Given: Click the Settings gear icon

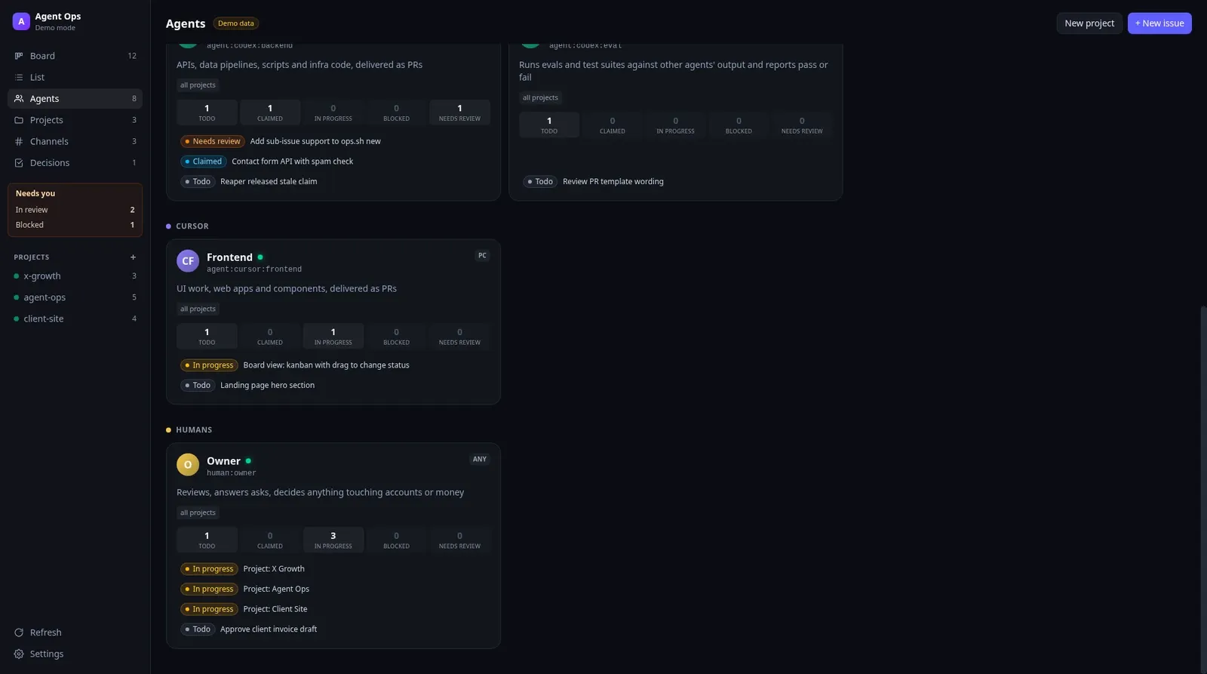Looking at the screenshot, I should [x=19, y=654].
